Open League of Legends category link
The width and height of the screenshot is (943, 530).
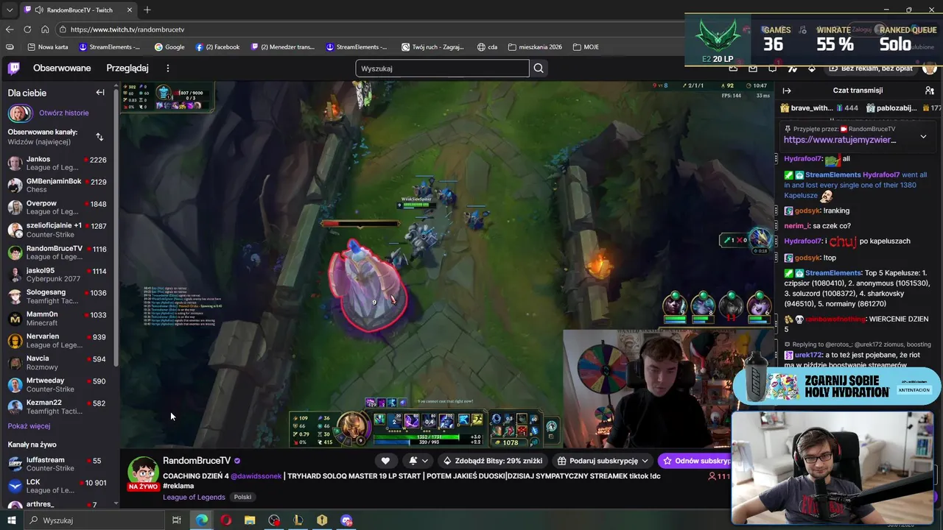tap(194, 497)
